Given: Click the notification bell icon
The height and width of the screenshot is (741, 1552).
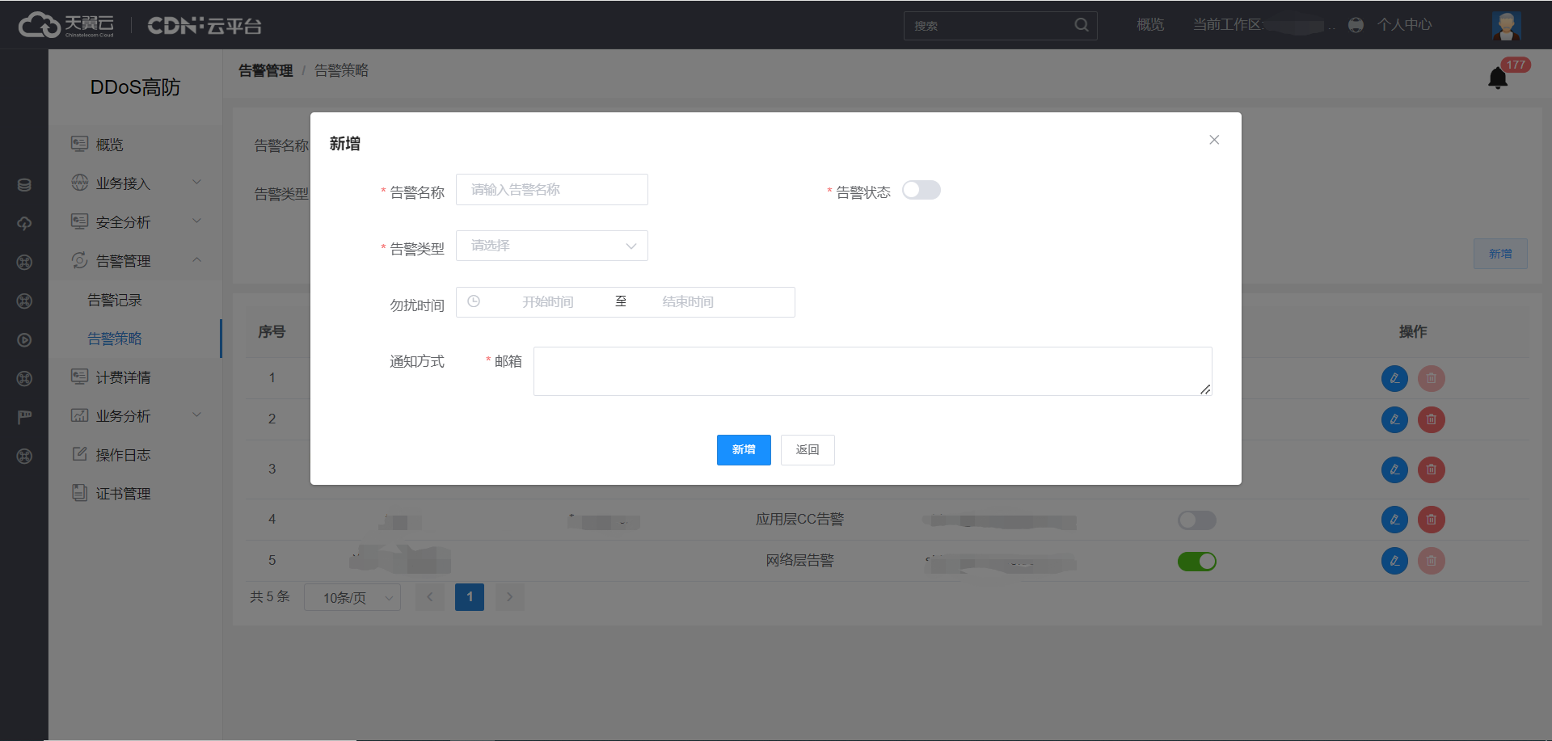Looking at the screenshot, I should tap(1497, 78).
